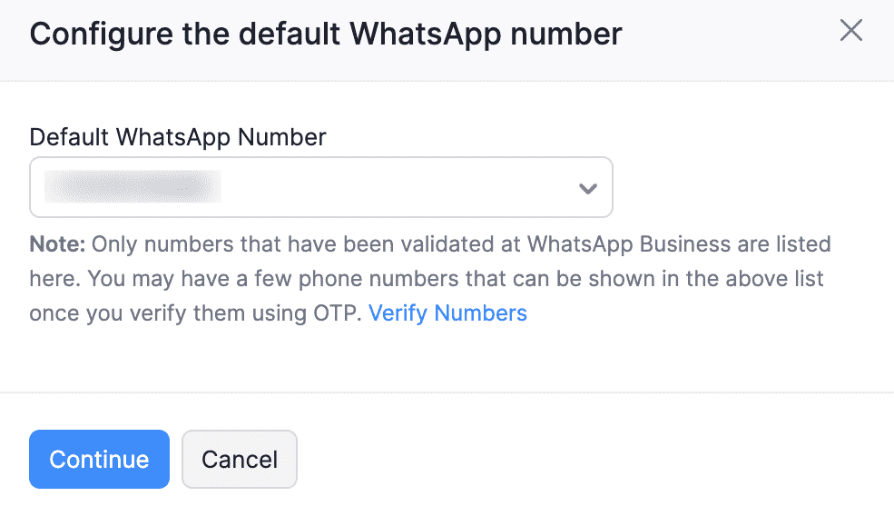Close the WhatsApp configuration dialog
Viewport: 894px width, 506px height.
(850, 31)
